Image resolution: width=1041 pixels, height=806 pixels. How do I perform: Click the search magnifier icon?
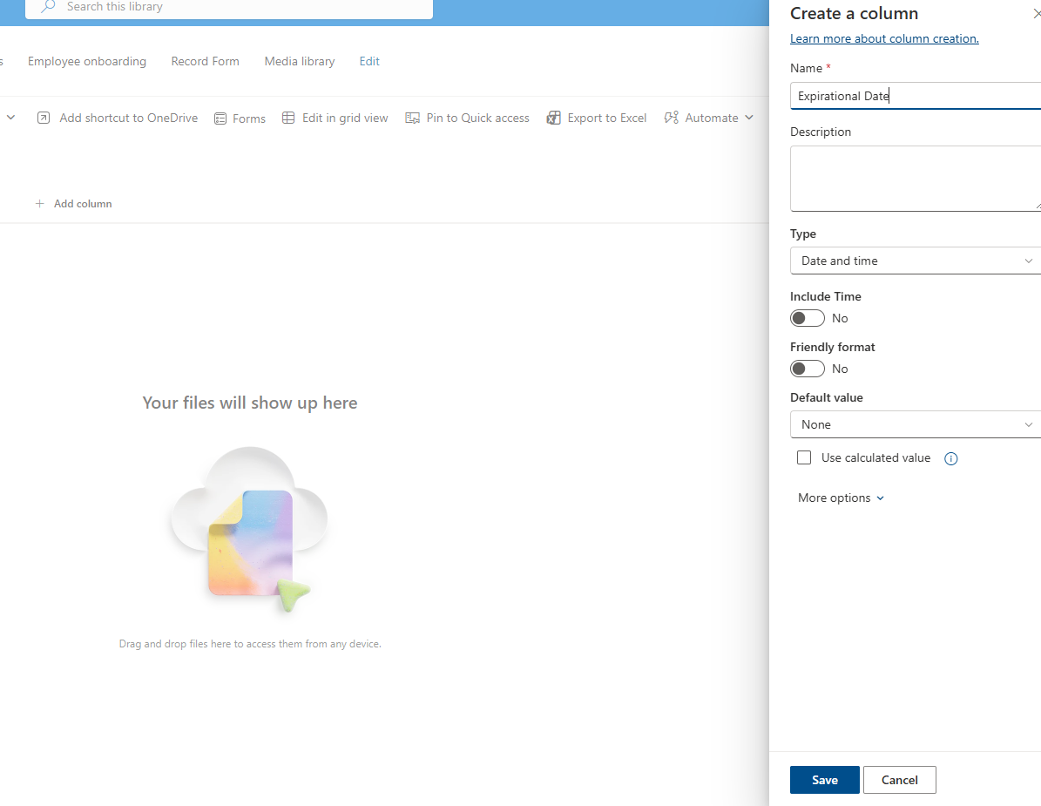49,7
